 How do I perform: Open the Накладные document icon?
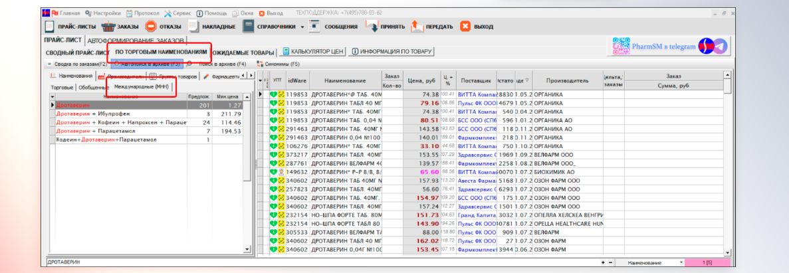pos(194,27)
